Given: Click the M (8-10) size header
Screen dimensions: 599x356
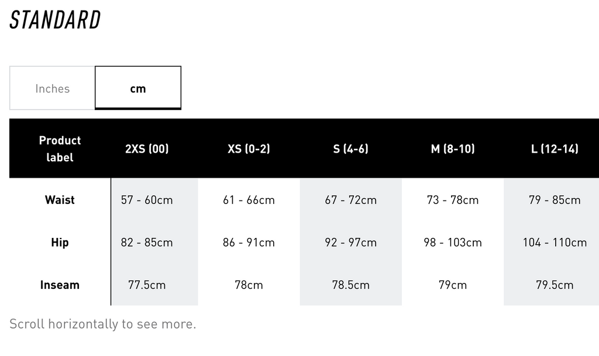Looking at the screenshot, I should pos(452,148).
